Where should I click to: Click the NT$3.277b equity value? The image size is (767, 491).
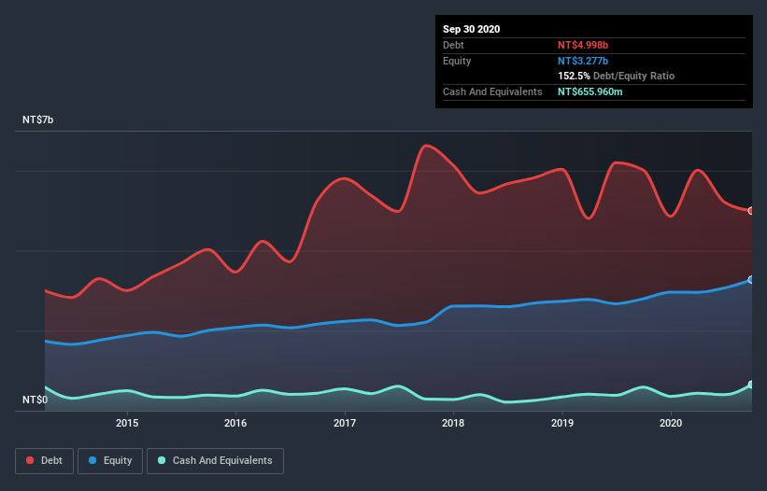583,61
